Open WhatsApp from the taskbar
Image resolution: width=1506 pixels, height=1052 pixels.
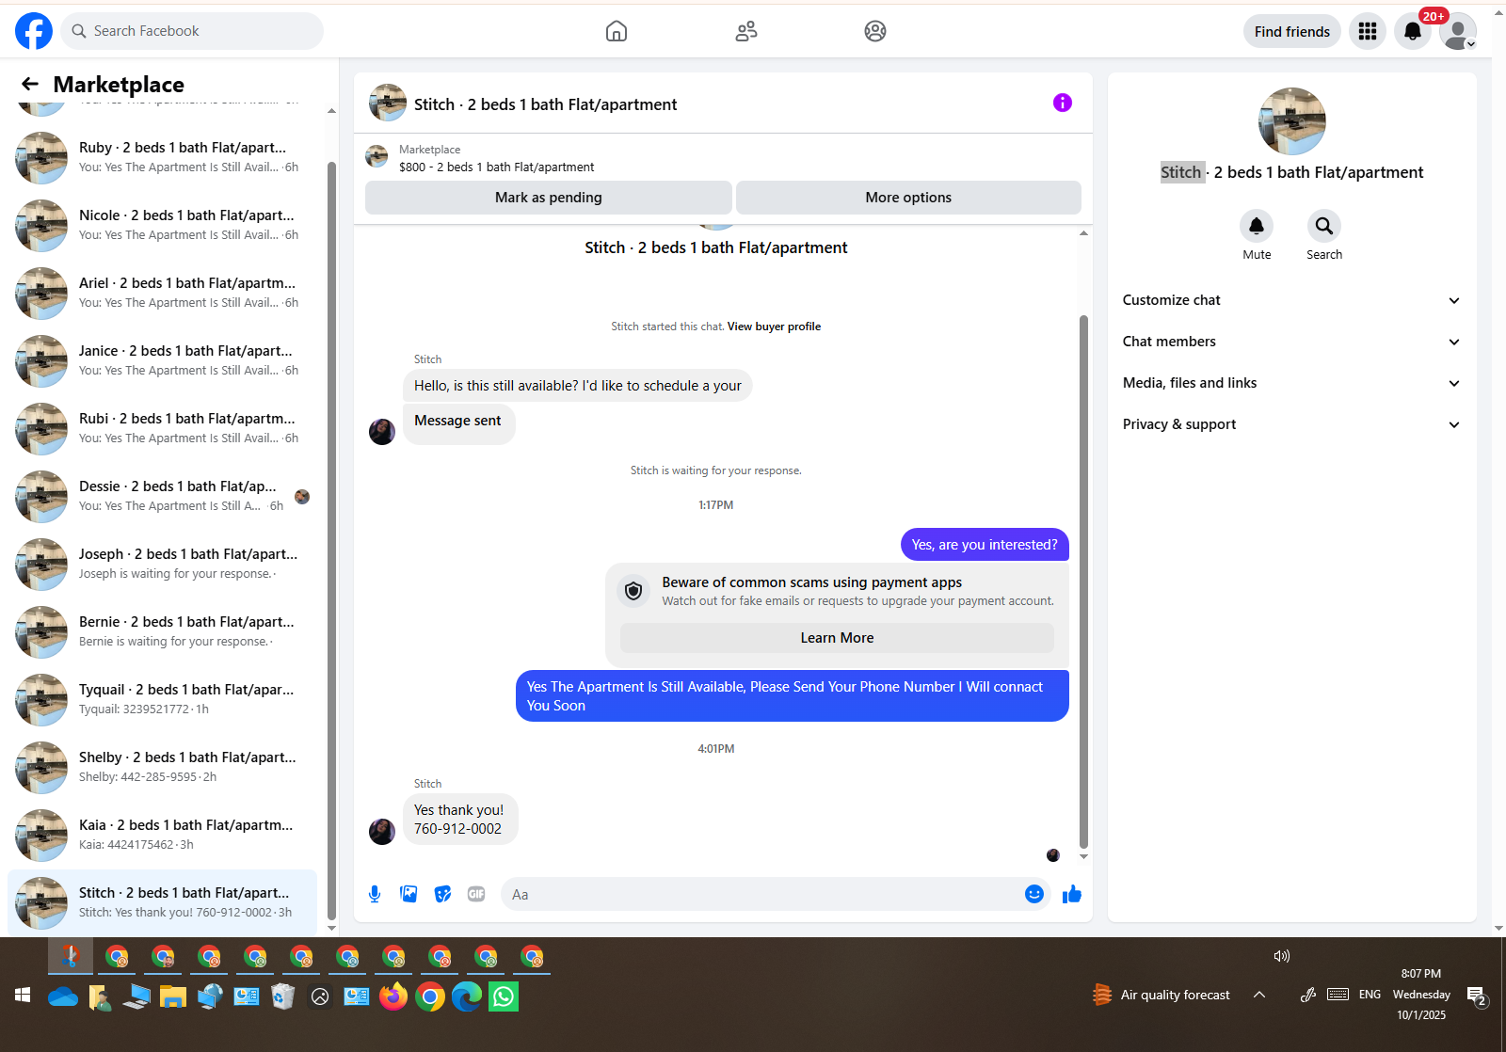coord(504,996)
